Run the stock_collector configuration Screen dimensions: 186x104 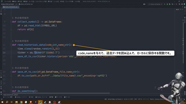[x=165, y=4]
